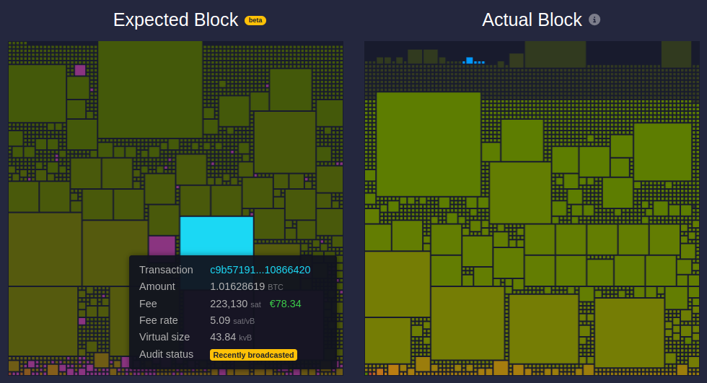Click the €78.34 fee value in tooltip
The width and height of the screenshot is (707, 383).
click(x=285, y=304)
